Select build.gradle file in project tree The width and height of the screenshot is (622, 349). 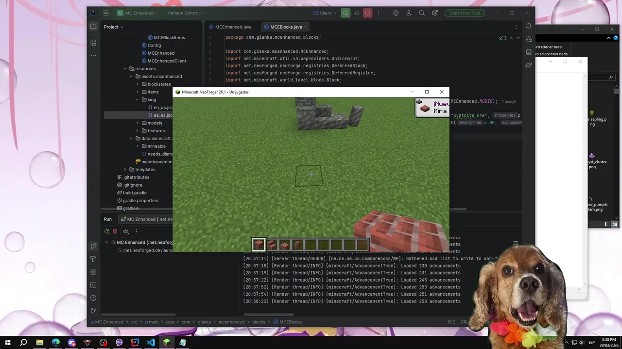[x=131, y=193]
